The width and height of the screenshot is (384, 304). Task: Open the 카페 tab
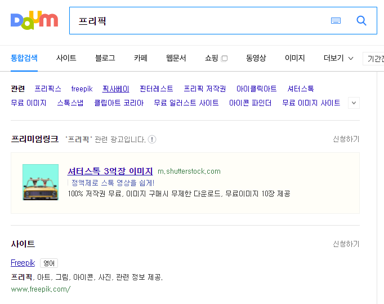(141, 58)
